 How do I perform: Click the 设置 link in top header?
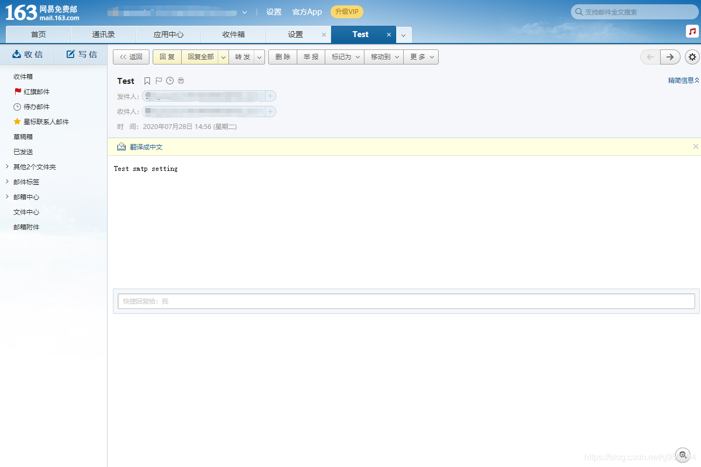click(x=274, y=12)
